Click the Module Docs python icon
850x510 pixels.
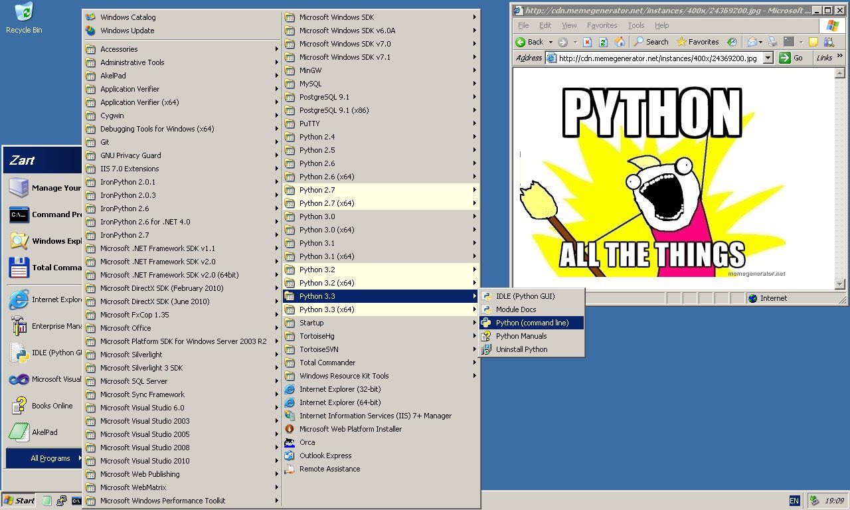tap(486, 309)
